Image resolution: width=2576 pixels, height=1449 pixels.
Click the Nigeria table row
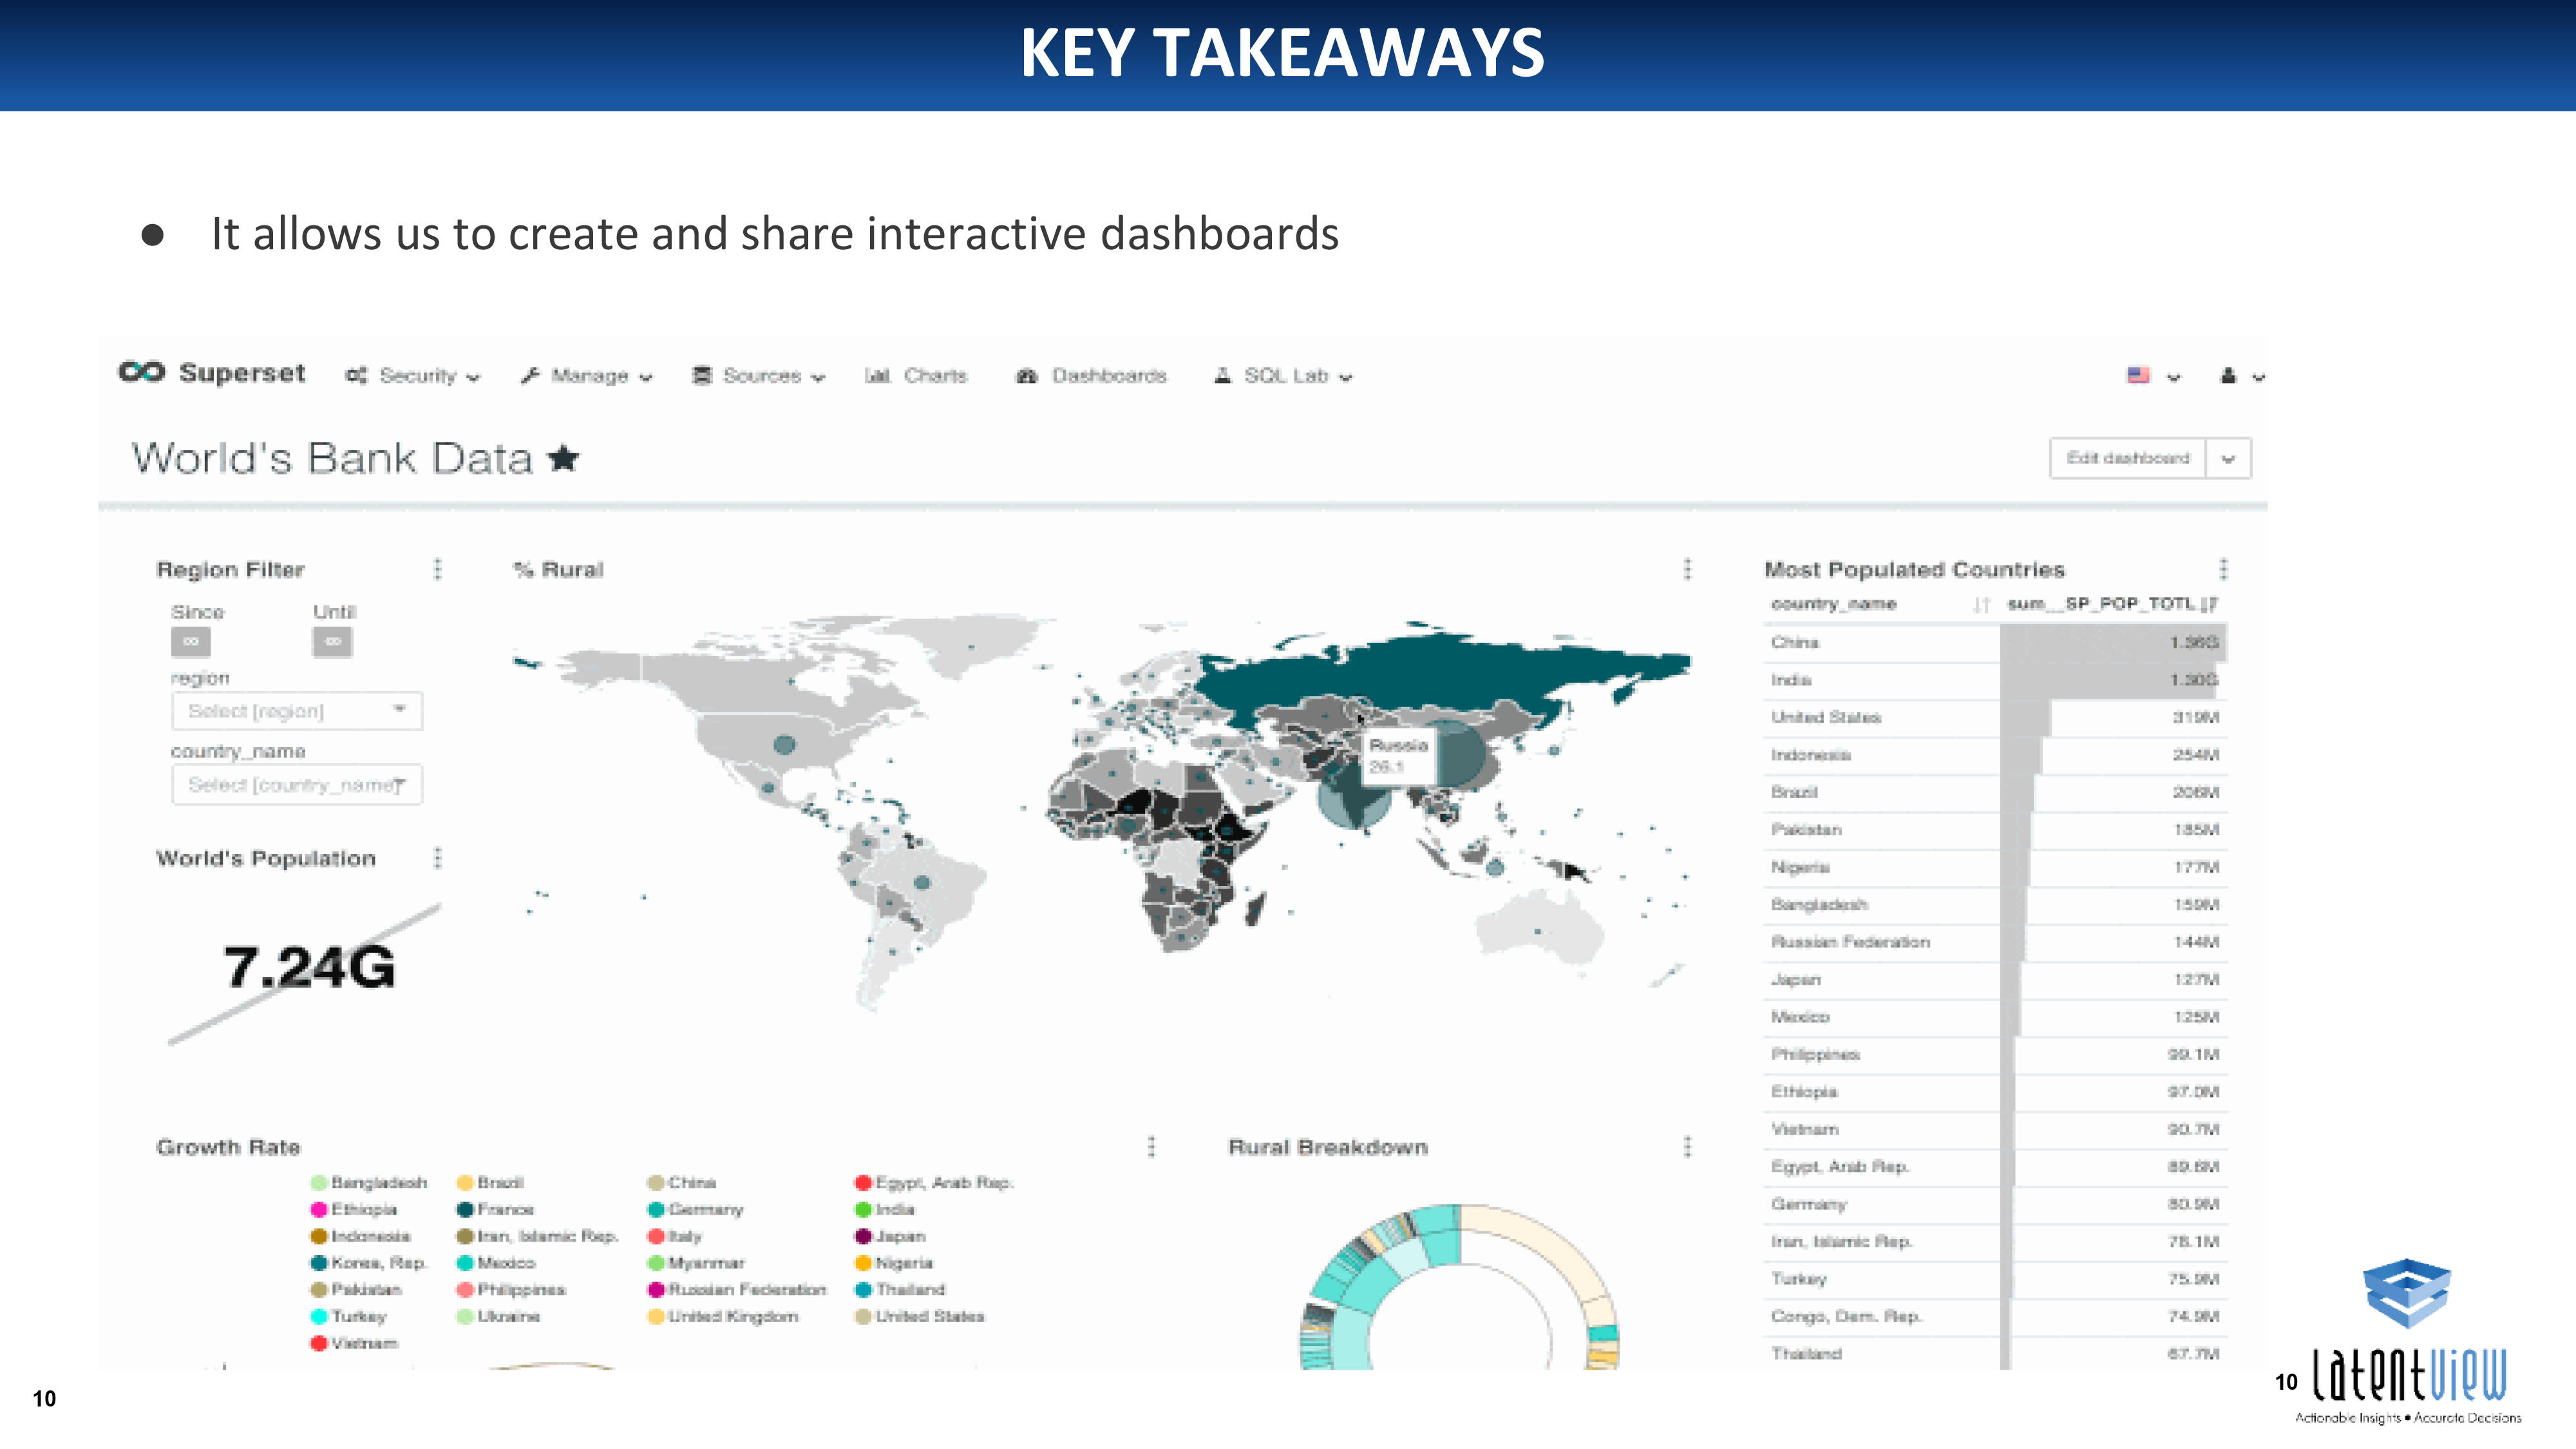click(1996, 867)
